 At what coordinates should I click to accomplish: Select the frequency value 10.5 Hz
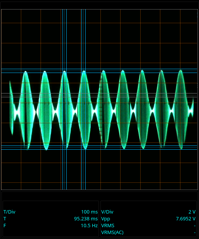[89, 226]
